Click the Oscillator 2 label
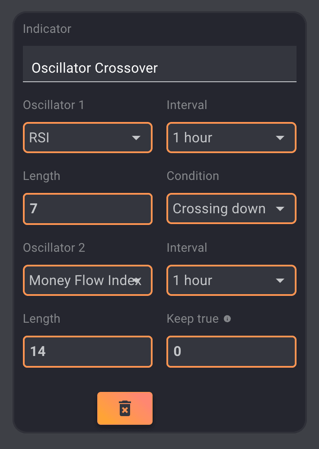This screenshot has height=449, width=319. point(54,248)
